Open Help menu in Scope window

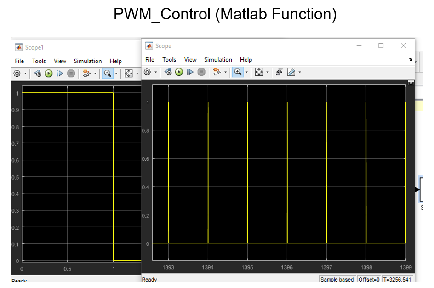246,60
